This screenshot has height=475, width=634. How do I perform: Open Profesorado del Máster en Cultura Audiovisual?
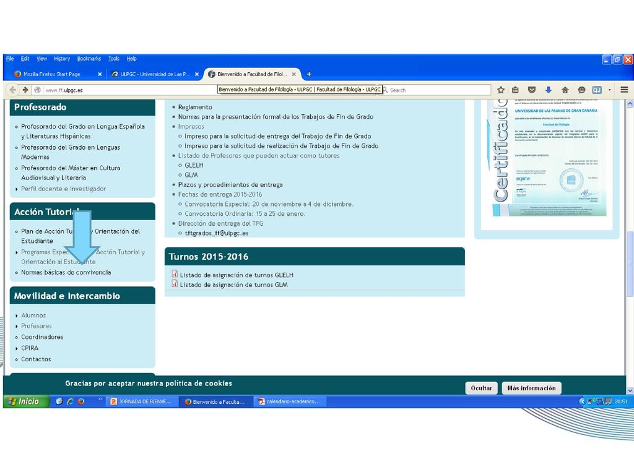coord(71,173)
